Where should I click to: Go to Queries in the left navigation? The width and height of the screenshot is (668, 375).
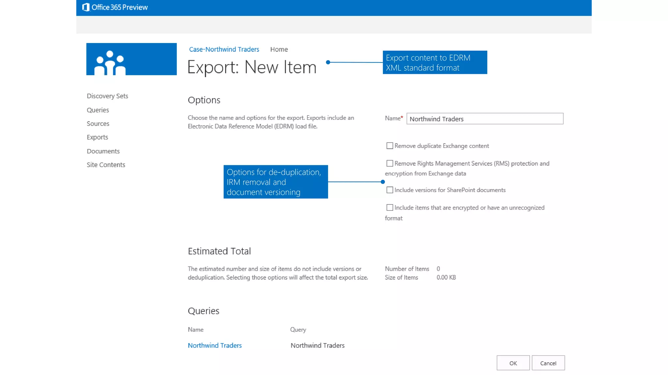[x=98, y=110]
